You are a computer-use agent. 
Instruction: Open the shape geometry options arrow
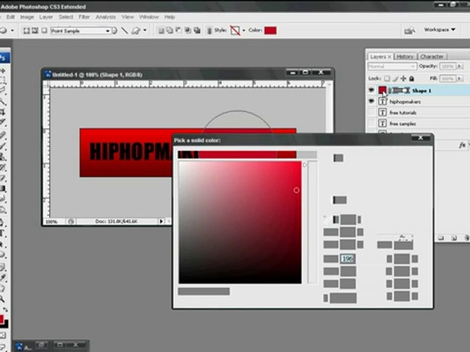145,30
